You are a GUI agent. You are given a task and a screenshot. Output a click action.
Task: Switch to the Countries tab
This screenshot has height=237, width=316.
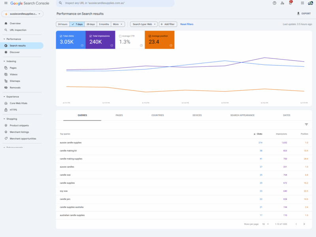point(158,115)
